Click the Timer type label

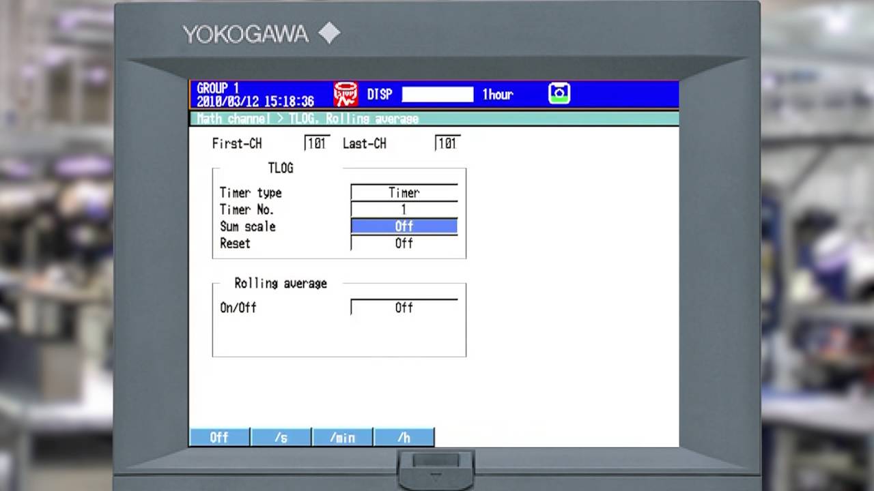coord(251,192)
